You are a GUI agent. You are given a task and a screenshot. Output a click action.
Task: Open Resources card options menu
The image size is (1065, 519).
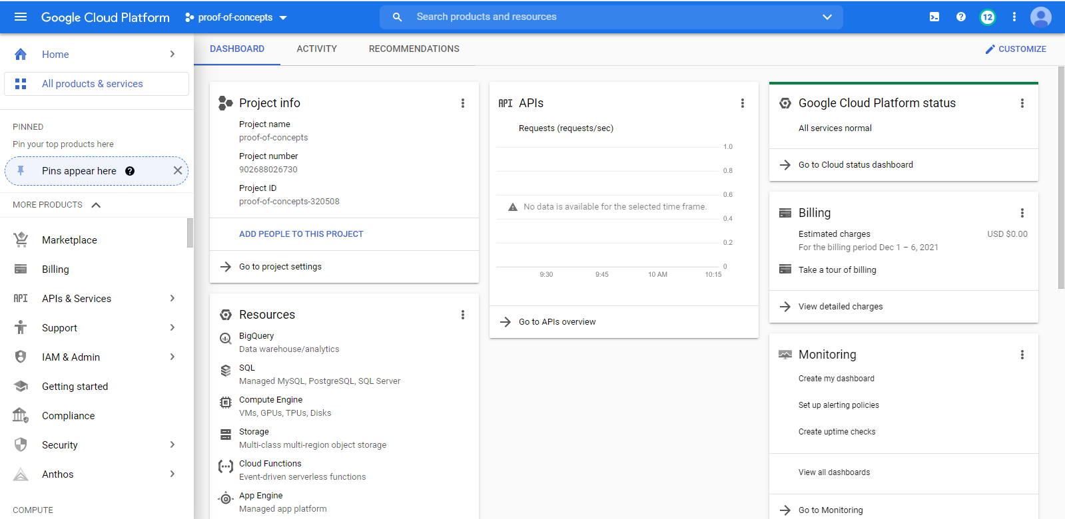(x=463, y=315)
